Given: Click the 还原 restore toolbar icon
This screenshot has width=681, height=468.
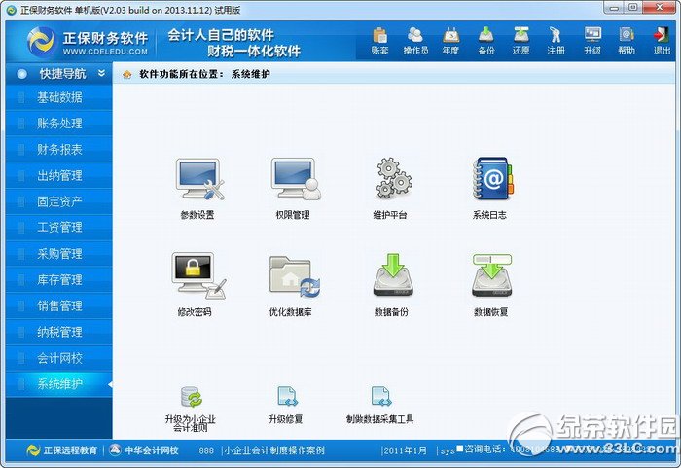Looking at the screenshot, I should [x=520, y=41].
